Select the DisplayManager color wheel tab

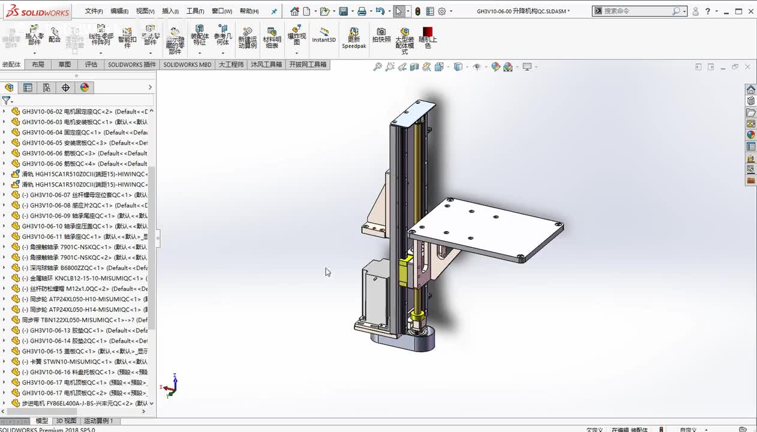[85, 88]
